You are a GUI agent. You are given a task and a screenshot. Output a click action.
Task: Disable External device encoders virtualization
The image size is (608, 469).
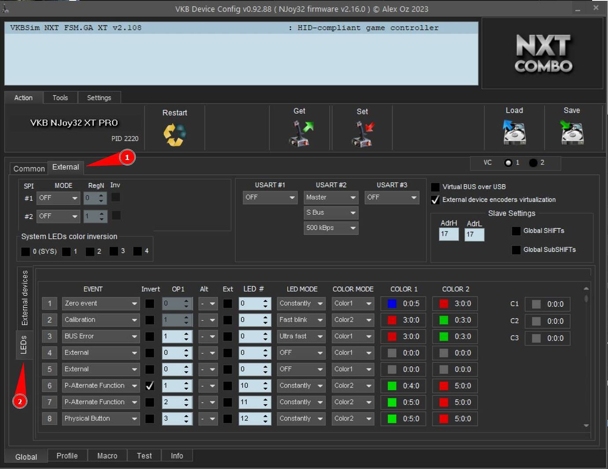tap(435, 200)
